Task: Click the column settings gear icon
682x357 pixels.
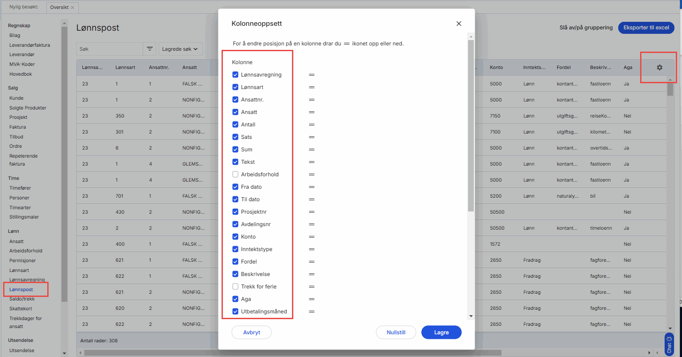Action: (x=659, y=67)
